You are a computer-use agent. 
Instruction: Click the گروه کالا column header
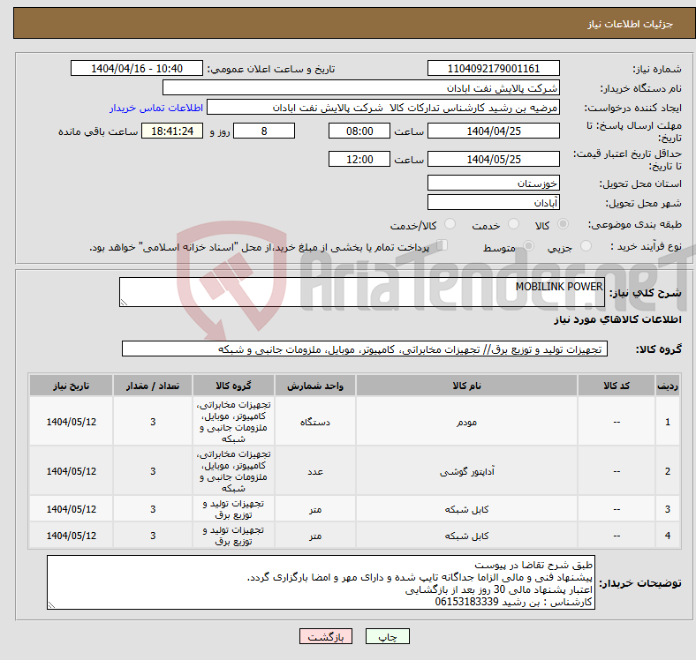(233, 386)
